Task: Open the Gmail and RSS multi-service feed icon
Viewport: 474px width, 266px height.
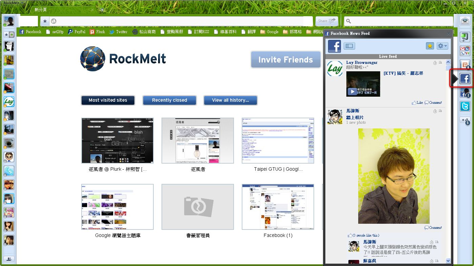Action: pos(465,51)
